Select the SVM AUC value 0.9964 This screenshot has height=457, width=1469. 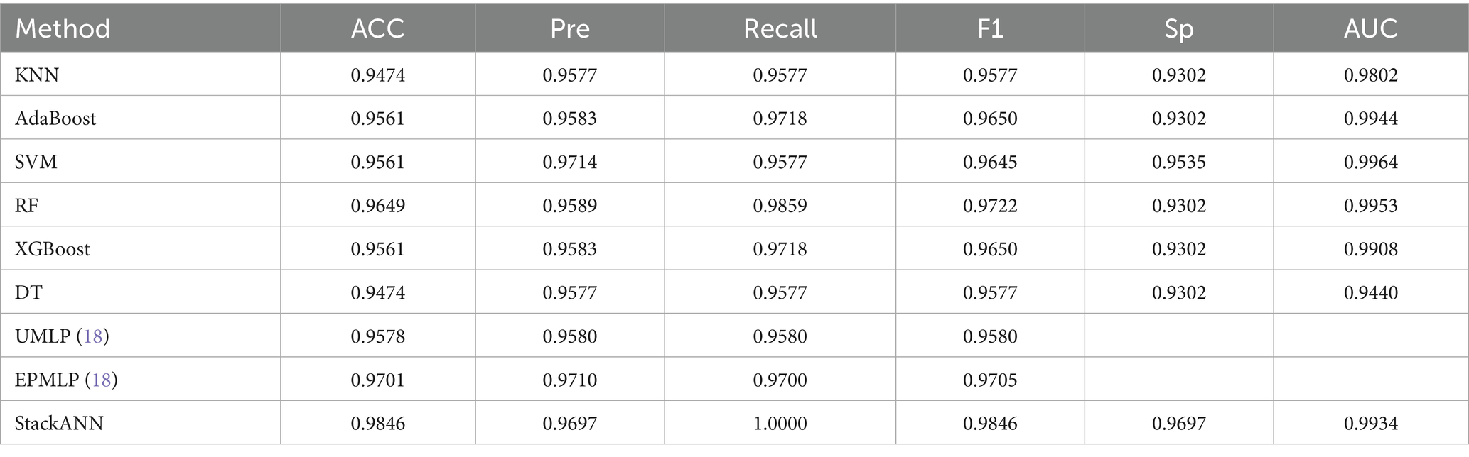[1370, 162]
